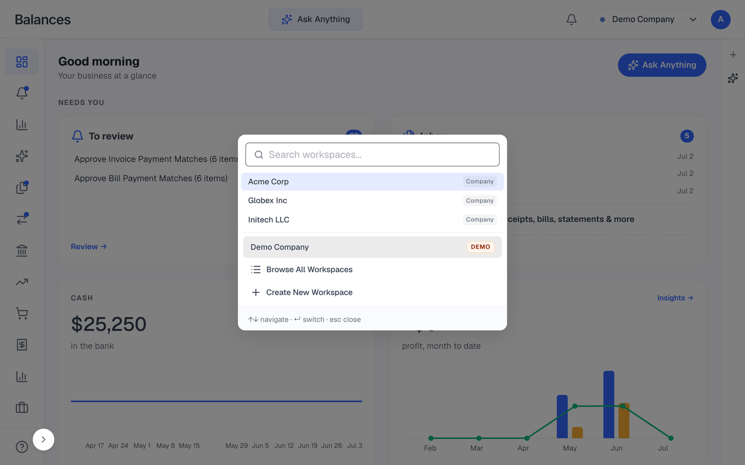Image resolution: width=745 pixels, height=465 pixels.
Task: Switch to Globex Inc workspace
Action: (372, 200)
